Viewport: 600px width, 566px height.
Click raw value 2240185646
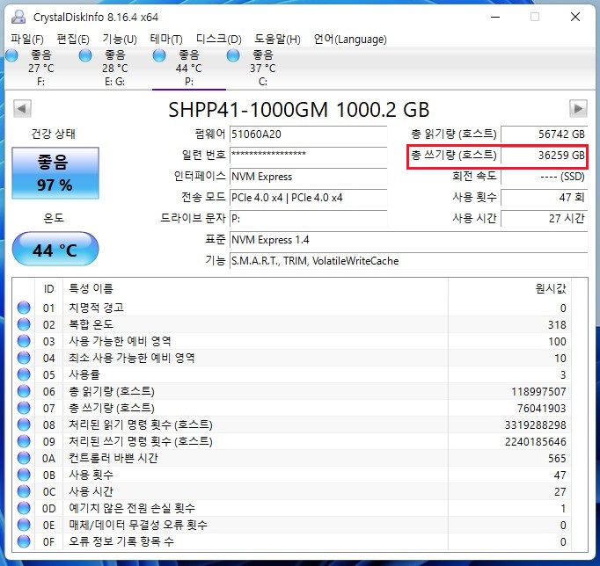pyautogui.click(x=535, y=442)
